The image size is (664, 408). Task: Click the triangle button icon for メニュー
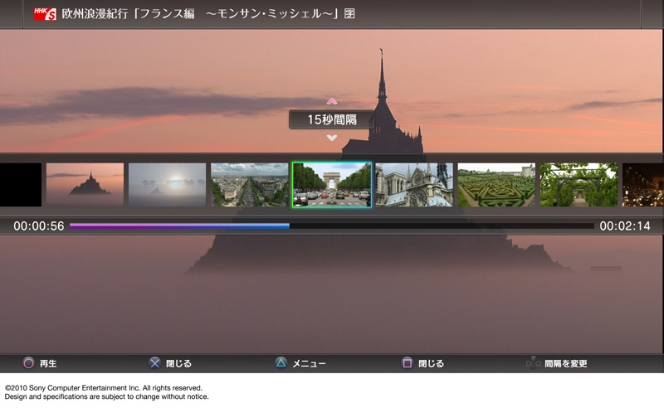click(281, 363)
